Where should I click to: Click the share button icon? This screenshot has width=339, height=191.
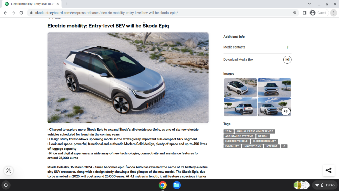[x=328, y=170]
